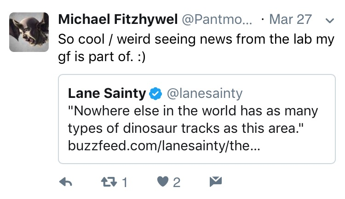Click the like count number 2
This screenshot has width=345, height=199.
[x=176, y=183]
